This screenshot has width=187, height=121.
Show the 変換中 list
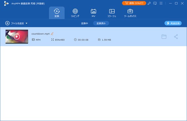(84, 23)
